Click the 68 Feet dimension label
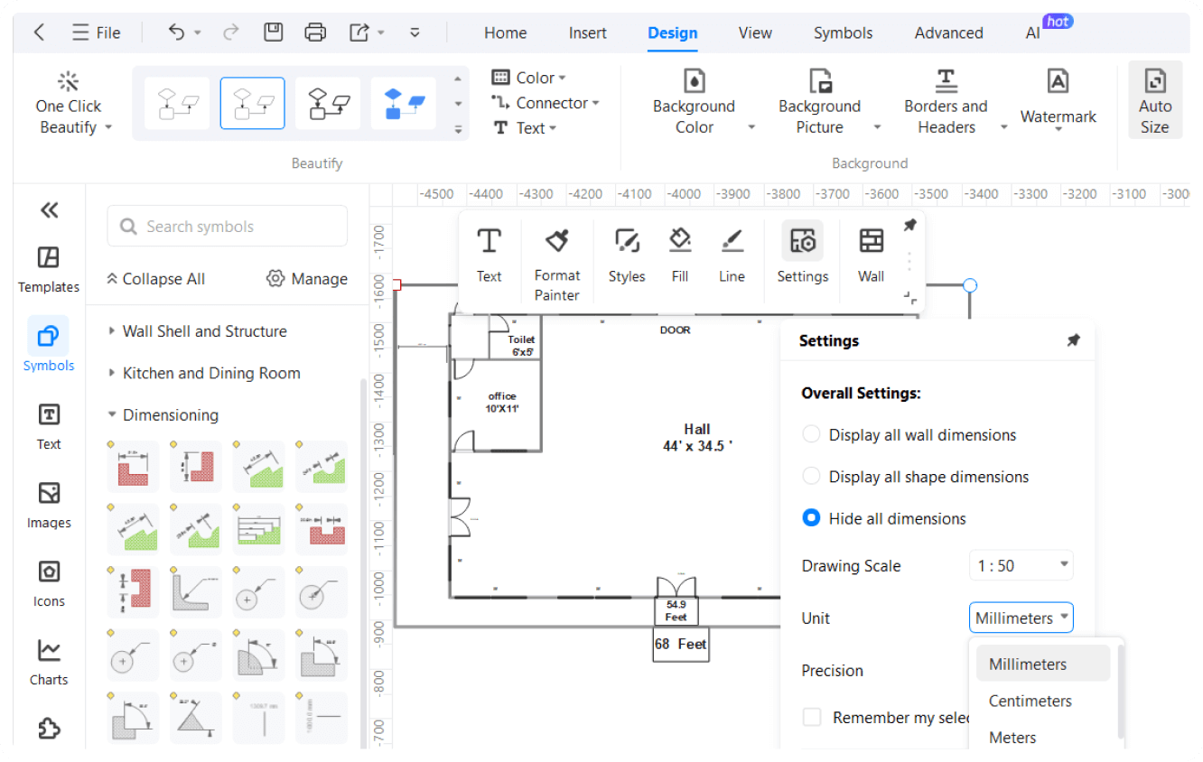This screenshot has width=1203, height=762. click(681, 644)
